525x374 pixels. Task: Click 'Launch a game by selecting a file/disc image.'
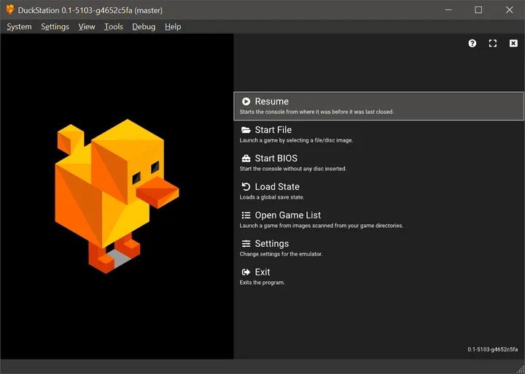(x=296, y=140)
